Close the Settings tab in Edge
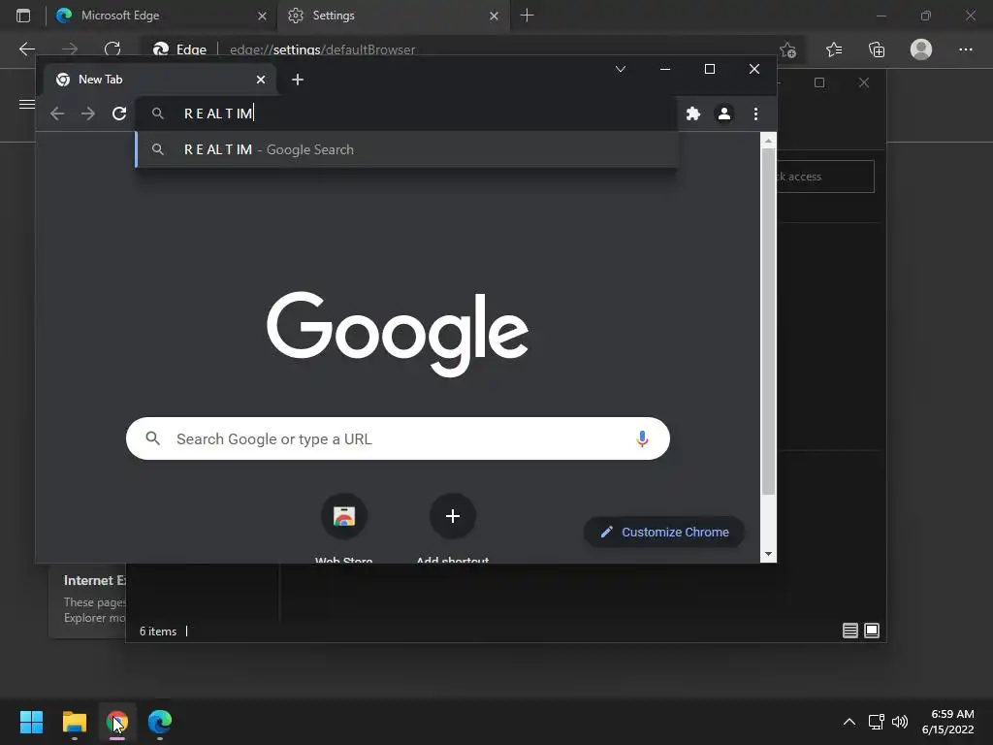 [x=494, y=16]
